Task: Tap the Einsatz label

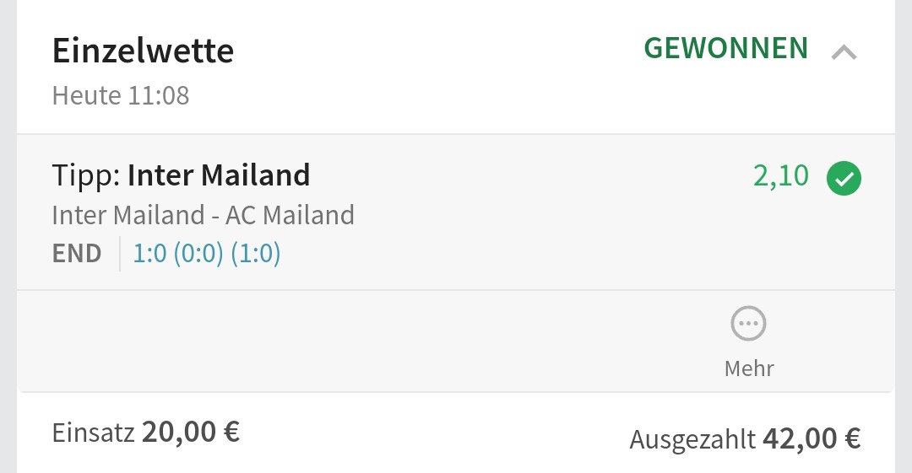Action: [93, 433]
